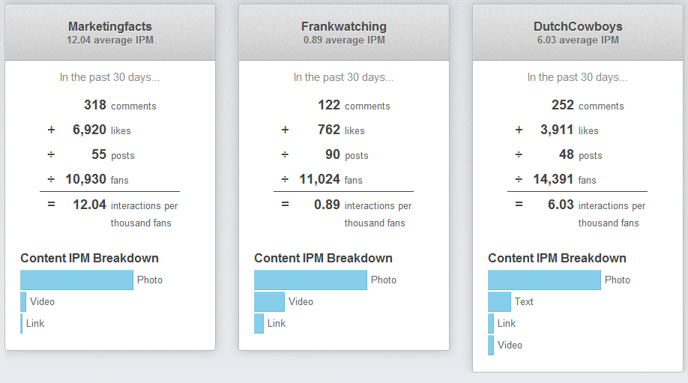The width and height of the screenshot is (688, 383).
Task: Click Frankwatching Photo IPM bar
Action: click(310, 280)
